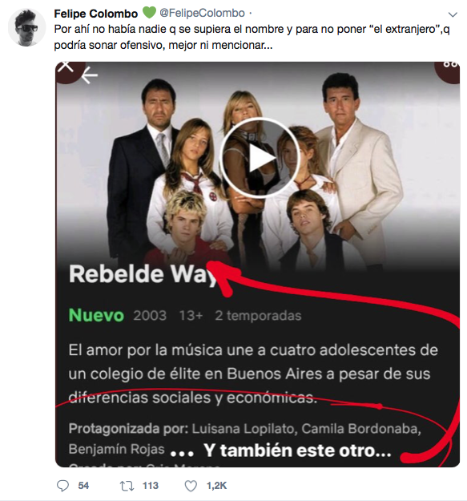Screen dimensions: 467x501
Task: Click Felipe Colombo's profile avatar
Action: [x=26, y=27]
